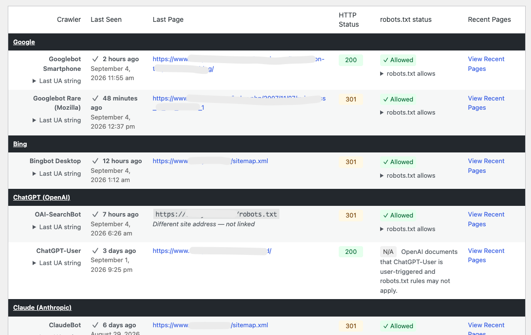Open ChatGPT-User last page URL
This screenshot has width=531, height=335.
212,251
